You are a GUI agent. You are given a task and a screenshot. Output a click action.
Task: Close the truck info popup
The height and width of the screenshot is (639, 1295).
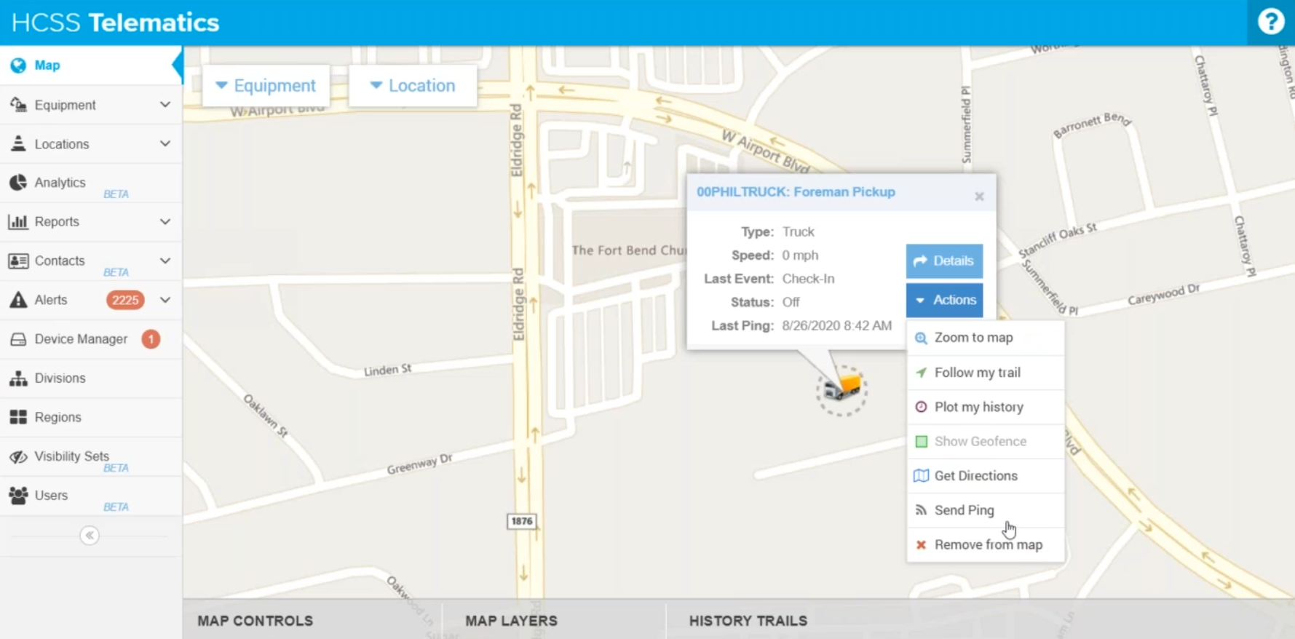point(979,197)
